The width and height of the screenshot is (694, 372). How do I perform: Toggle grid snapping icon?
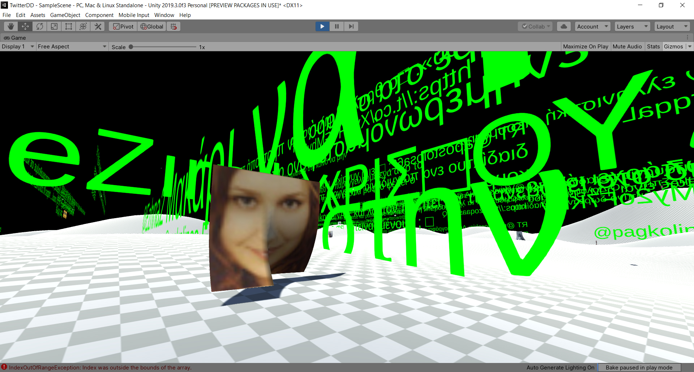pos(174,26)
